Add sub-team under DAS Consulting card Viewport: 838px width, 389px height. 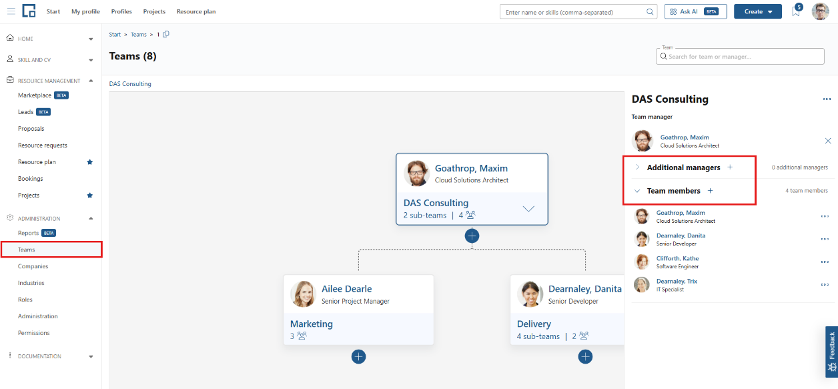coord(472,236)
